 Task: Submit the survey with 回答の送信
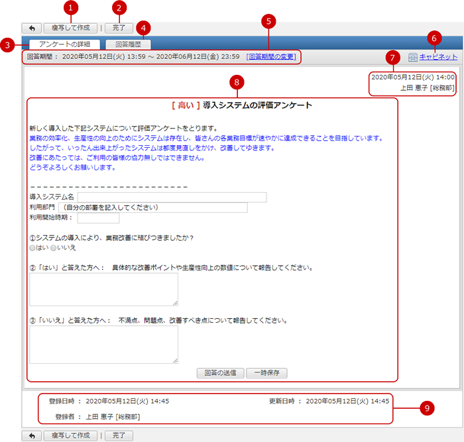(221, 373)
